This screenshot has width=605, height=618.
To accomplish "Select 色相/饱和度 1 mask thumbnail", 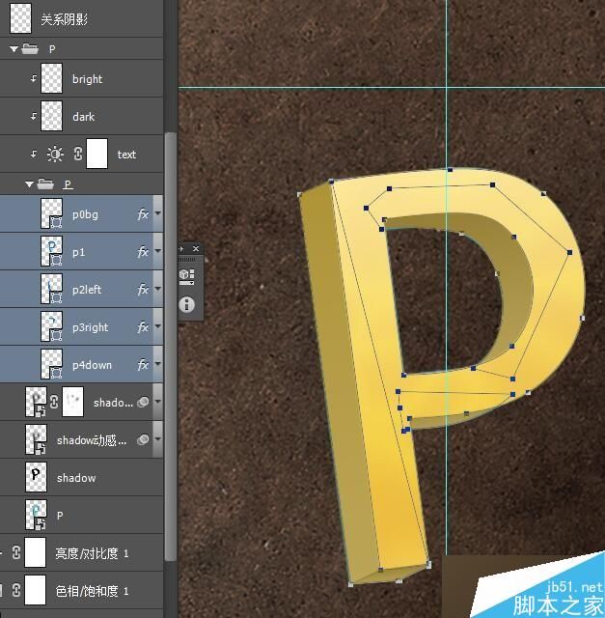I will pos(36,590).
